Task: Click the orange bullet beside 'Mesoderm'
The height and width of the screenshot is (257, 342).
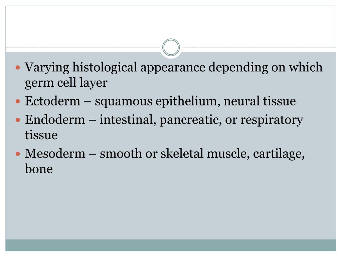Action: point(18,154)
